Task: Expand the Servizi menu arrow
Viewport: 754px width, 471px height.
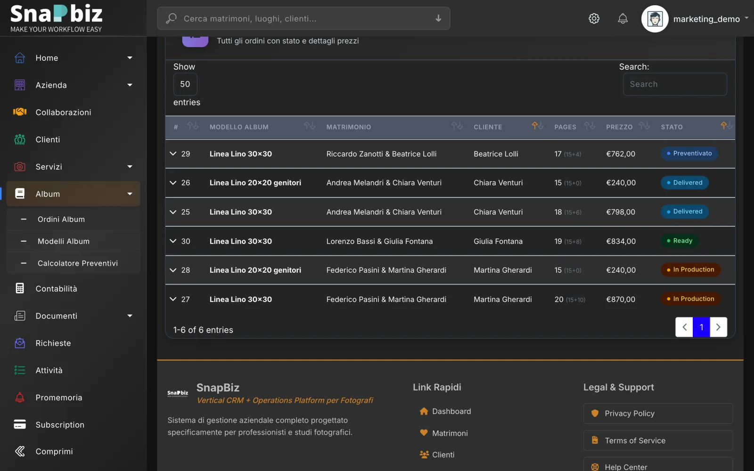Action: point(130,167)
